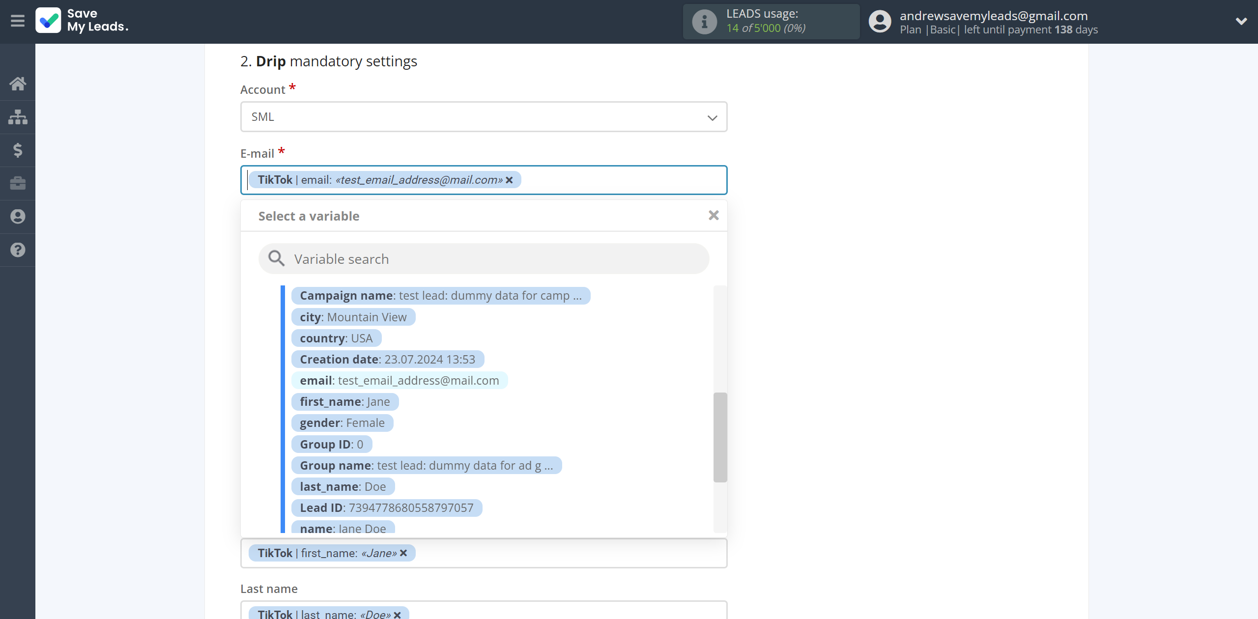Click the Last name label
This screenshot has width=1258, height=619.
[x=269, y=589]
